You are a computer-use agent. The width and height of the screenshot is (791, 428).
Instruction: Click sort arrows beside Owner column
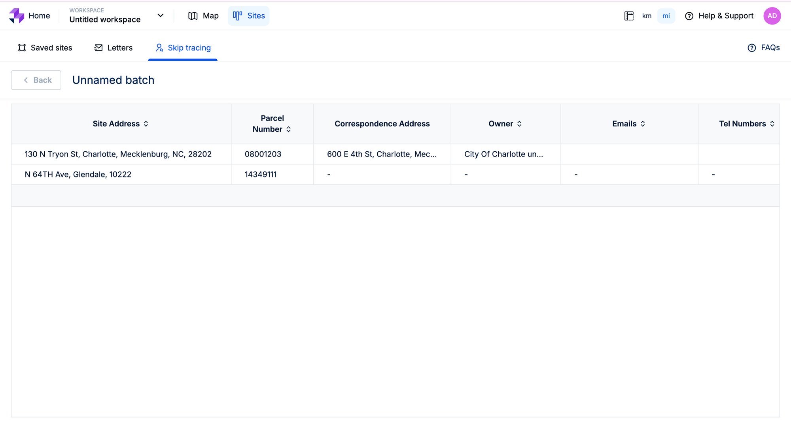[x=519, y=124]
